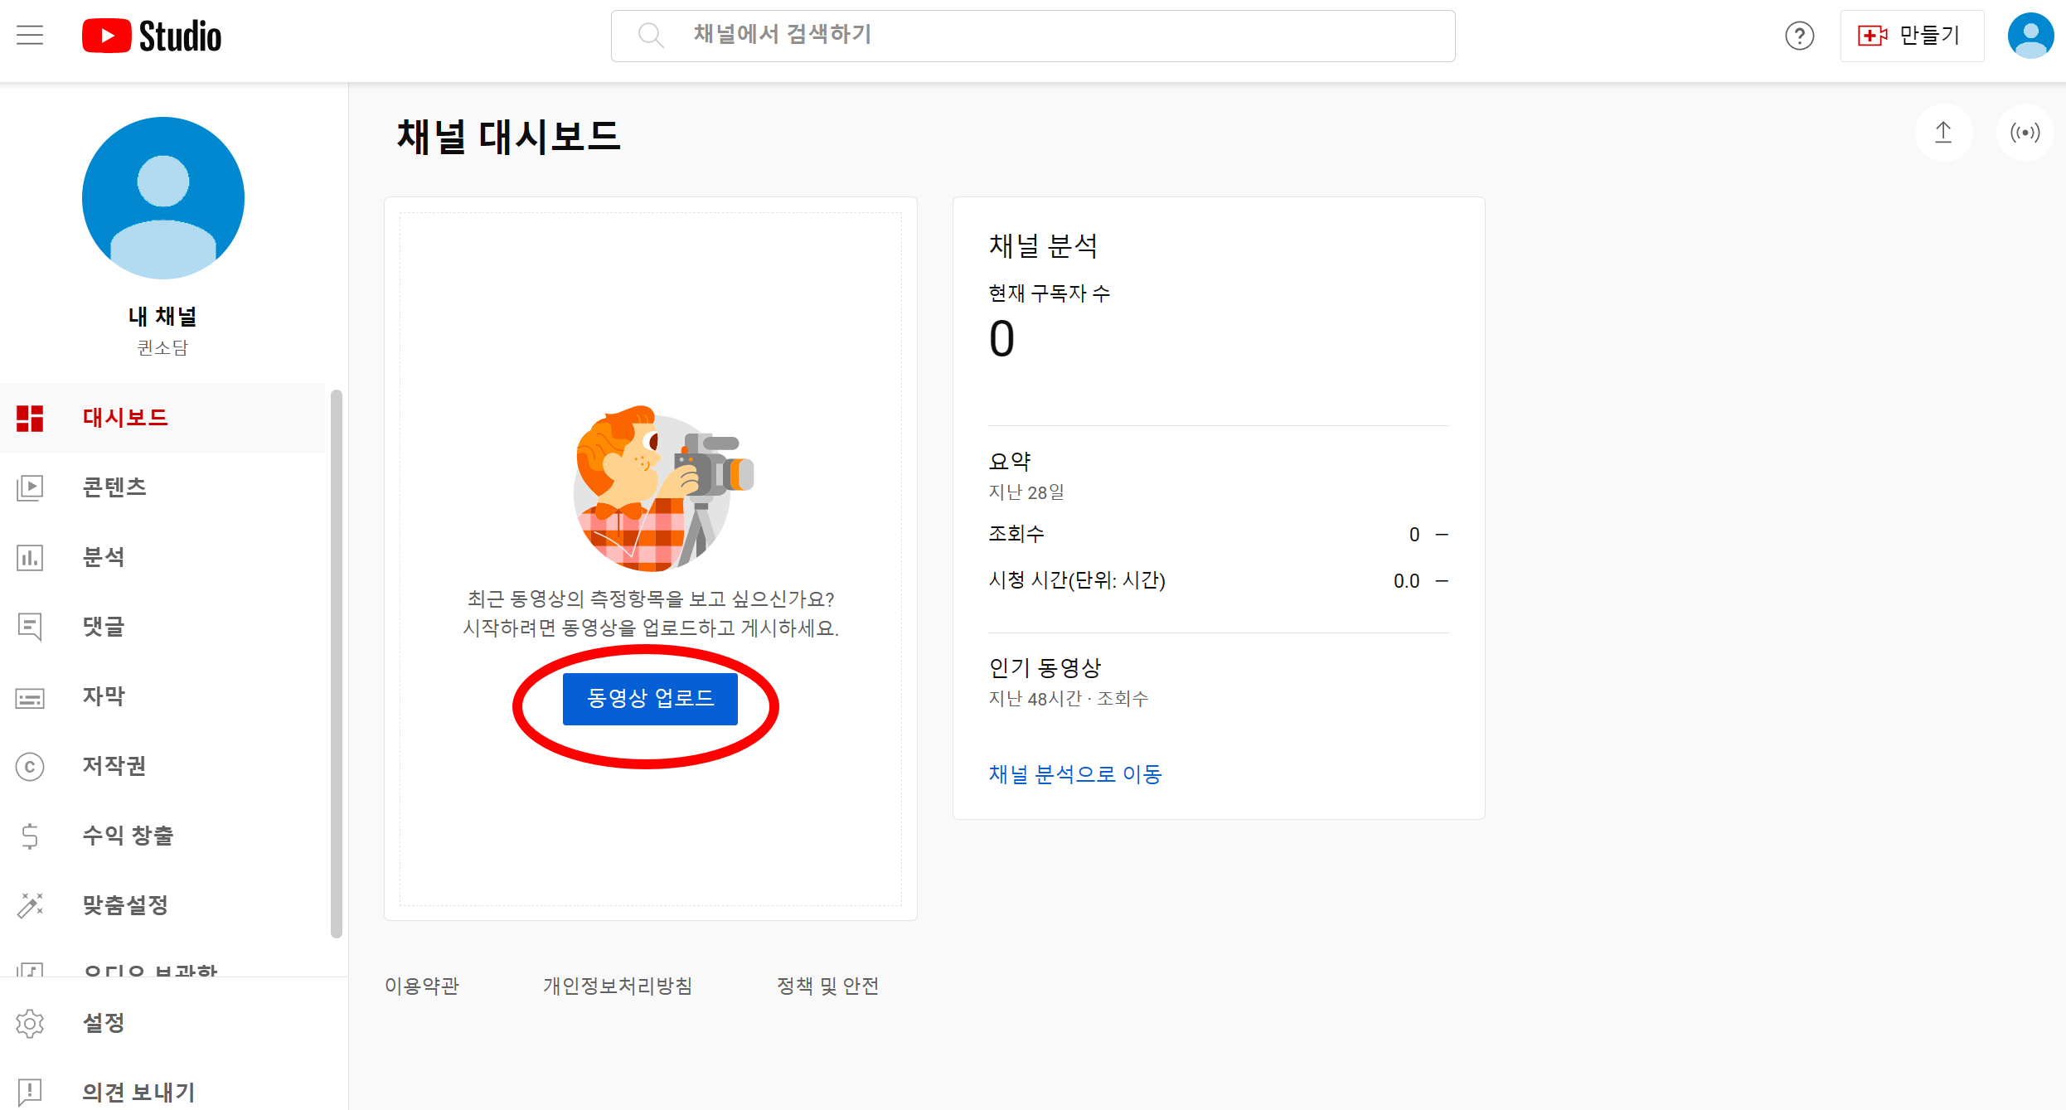
Task: Open 설정 settings gear in sidebar
Action: [104, 1023]
